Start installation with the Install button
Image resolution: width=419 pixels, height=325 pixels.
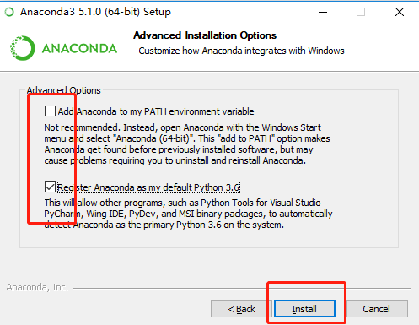tap(304, 309)
